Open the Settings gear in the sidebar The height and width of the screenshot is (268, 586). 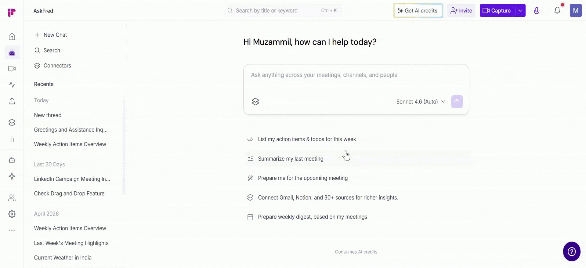12,214
